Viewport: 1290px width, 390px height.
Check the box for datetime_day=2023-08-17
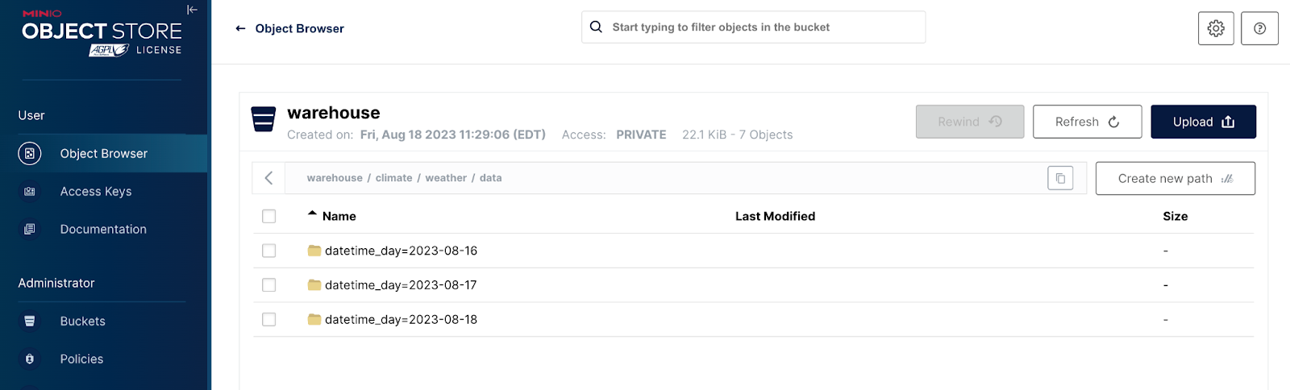269,285
